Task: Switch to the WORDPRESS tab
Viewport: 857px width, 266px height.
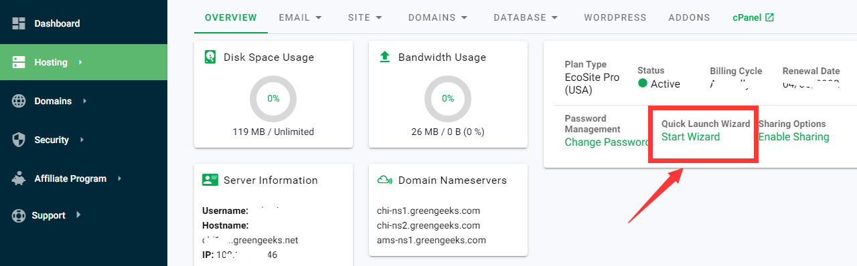Action: pos(615,17)
